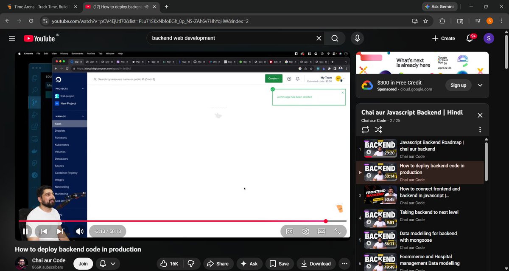Skip to previous video

click(x=43, y=231)
